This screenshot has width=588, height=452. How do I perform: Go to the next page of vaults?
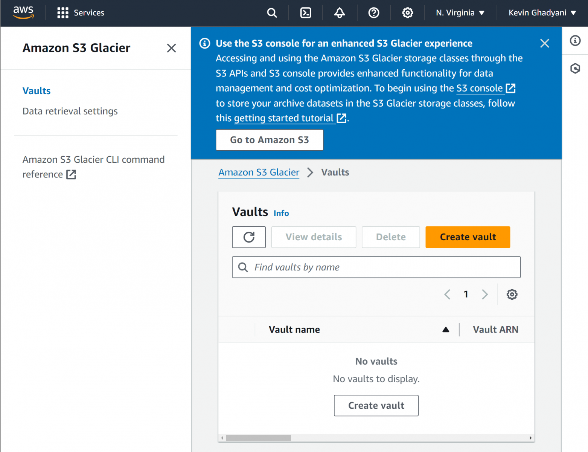[x=485, y=294]
